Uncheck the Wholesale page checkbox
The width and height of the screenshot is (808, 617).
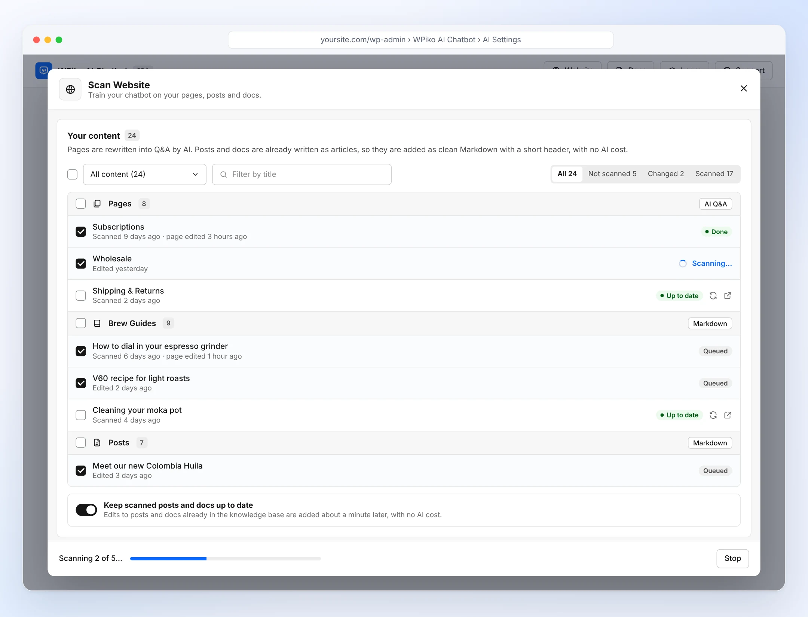pyautogui.click(x=81, y=264)
